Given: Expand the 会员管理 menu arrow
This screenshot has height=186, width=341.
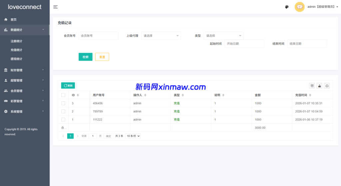Looking at the screenshot, I should (43, 91).
